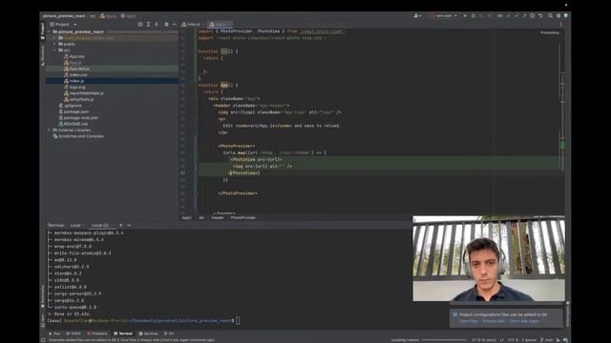Click the Git update project arrow icon
The height and width of the screenshot is (343, 611).
tap(508, 16)
